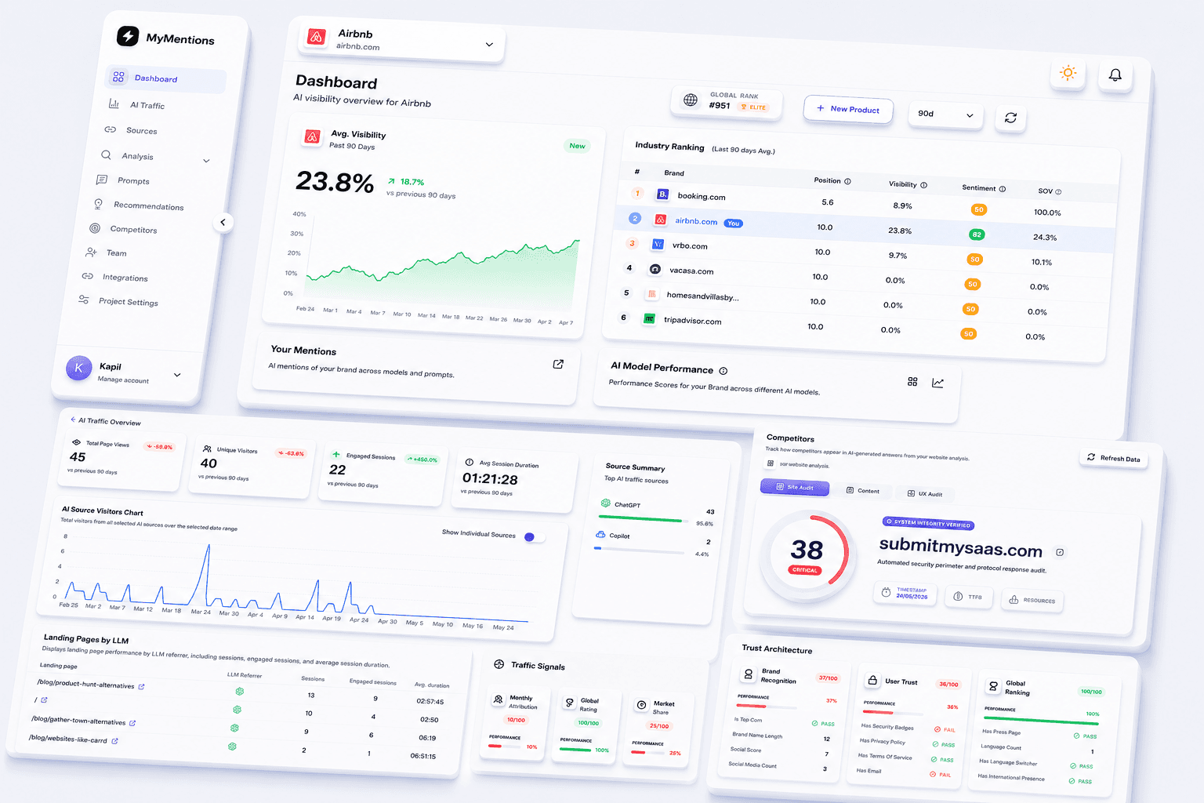
Task: Open AI Traffic in the sidebar
Action: 147,105
